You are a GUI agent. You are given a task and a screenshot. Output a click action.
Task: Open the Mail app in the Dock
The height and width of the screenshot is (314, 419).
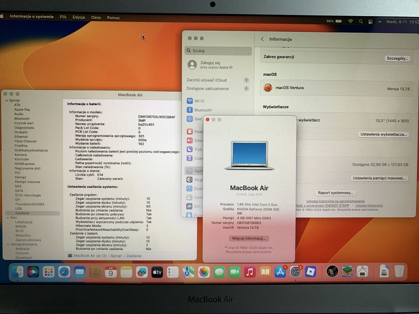pyautogui.click(x=79, y=272)
